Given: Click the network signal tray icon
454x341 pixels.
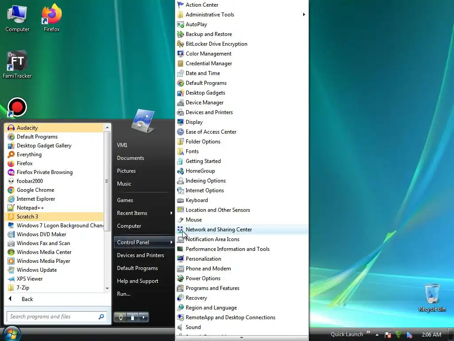Looking at the screenshot, I should pyautogui.click(x=399, y=335).
